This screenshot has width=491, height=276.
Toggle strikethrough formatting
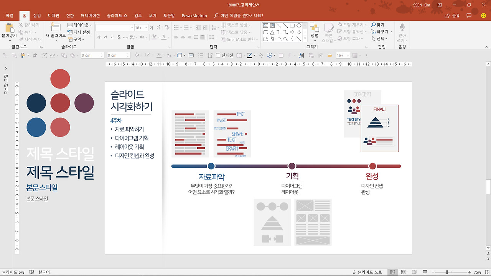125,37
